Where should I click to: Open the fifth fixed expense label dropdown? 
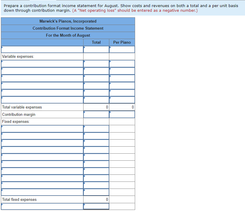[42, 157]
